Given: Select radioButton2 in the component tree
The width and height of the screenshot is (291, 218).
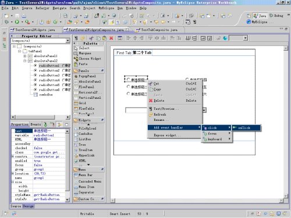Looking at the screenshot, I should (52, 70).
